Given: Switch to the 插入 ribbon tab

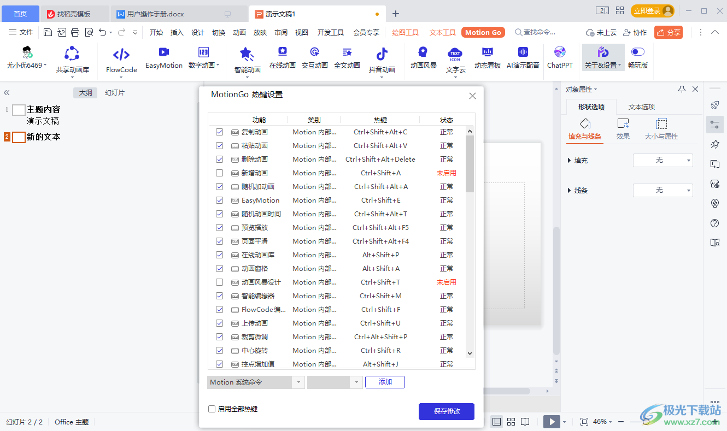Looking at the screenshot, I should pos(177,32).
